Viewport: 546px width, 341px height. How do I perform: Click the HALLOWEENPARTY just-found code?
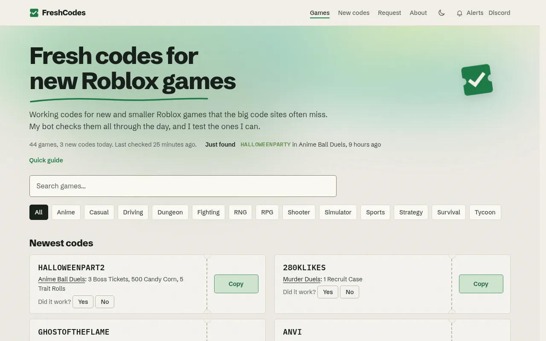click(265, 144)
